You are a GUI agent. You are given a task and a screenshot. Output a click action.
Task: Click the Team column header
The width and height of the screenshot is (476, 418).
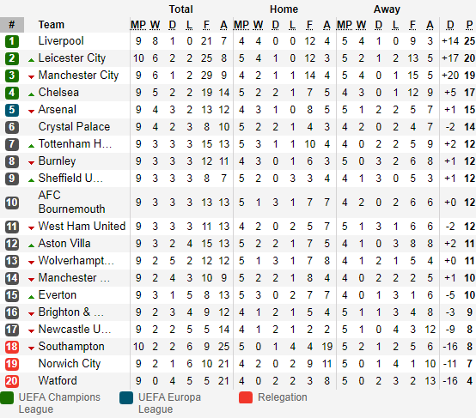52,25
